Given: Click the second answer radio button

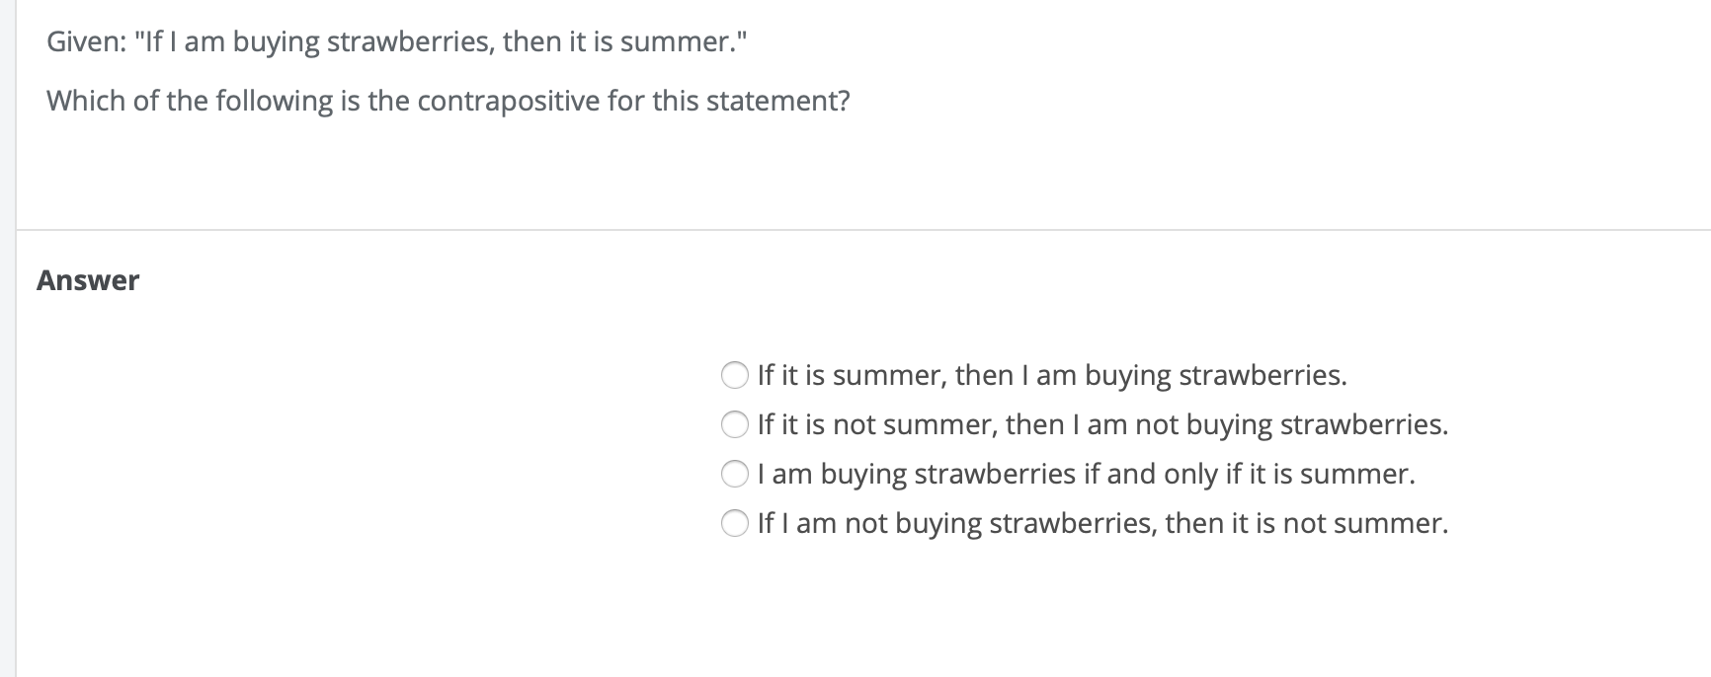Looking at the screenshot, I should point(736,424).
